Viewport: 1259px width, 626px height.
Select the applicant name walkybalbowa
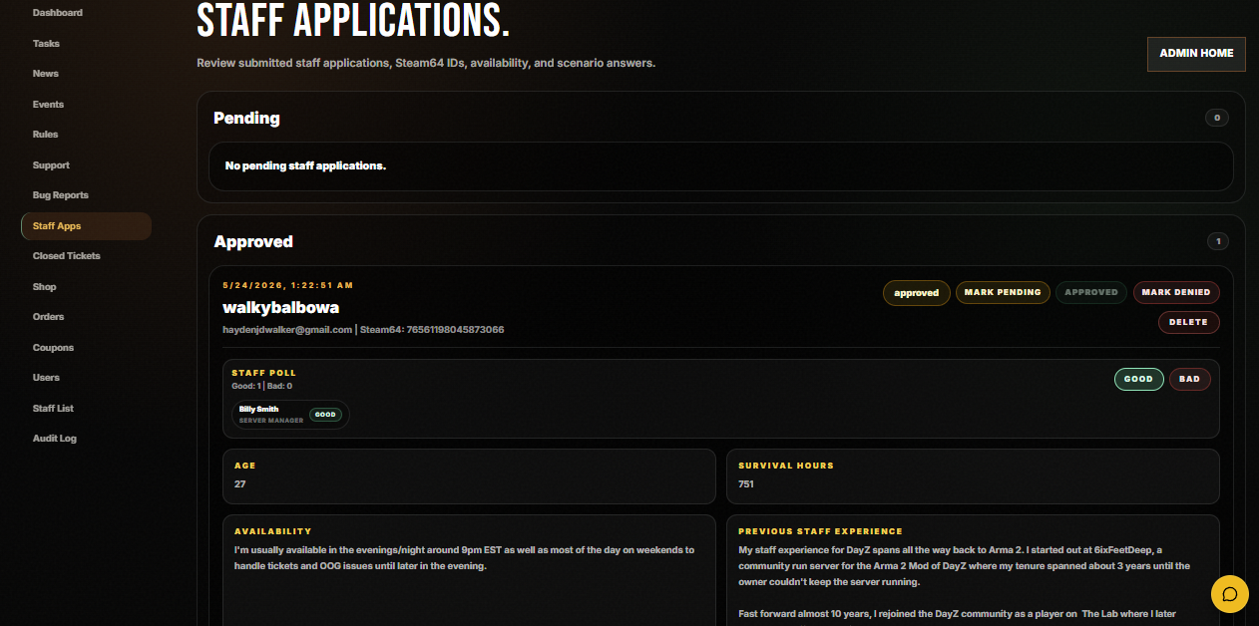(280, 308)
